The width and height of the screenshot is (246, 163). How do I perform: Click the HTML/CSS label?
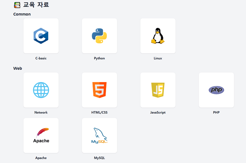coord(99,112)
